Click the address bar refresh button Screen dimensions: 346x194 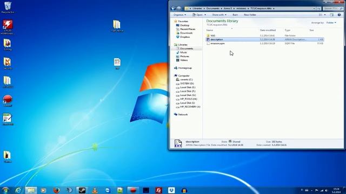click(x=319, y=9)
